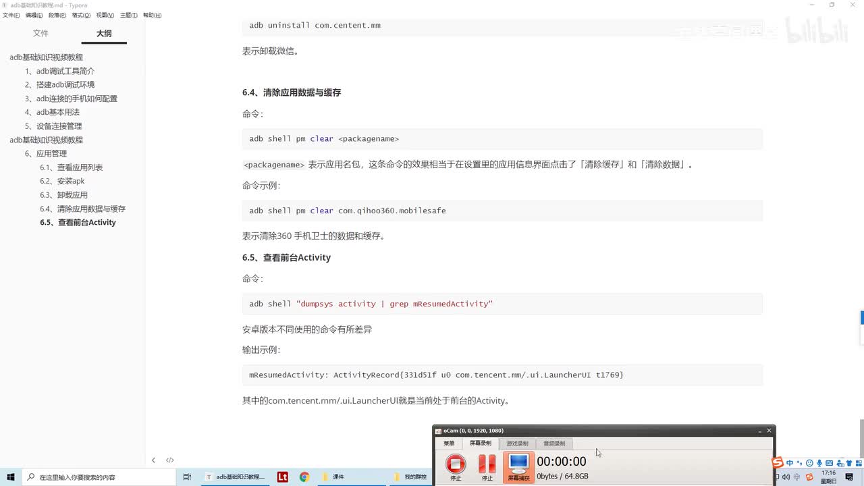Screen dimensions: 864x486
Task: Open the 文件(F) menu in Typora
Action: [10, 15]
